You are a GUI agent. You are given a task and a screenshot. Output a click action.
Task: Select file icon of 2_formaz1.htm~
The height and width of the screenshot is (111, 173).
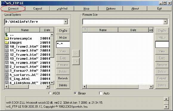pos(7,67)
